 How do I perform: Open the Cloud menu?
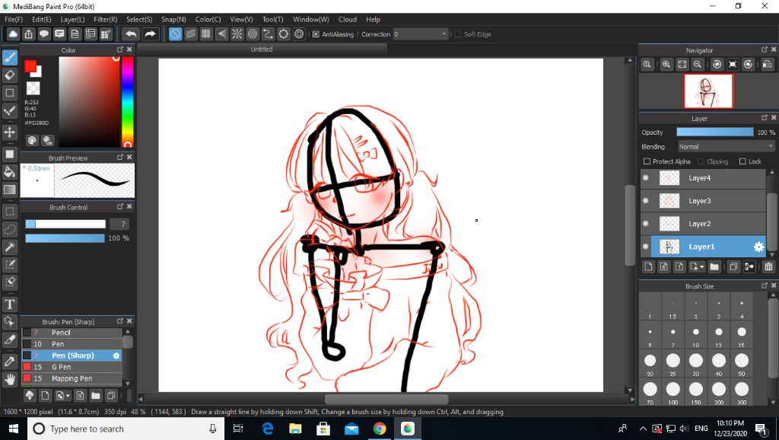[348, 19]
